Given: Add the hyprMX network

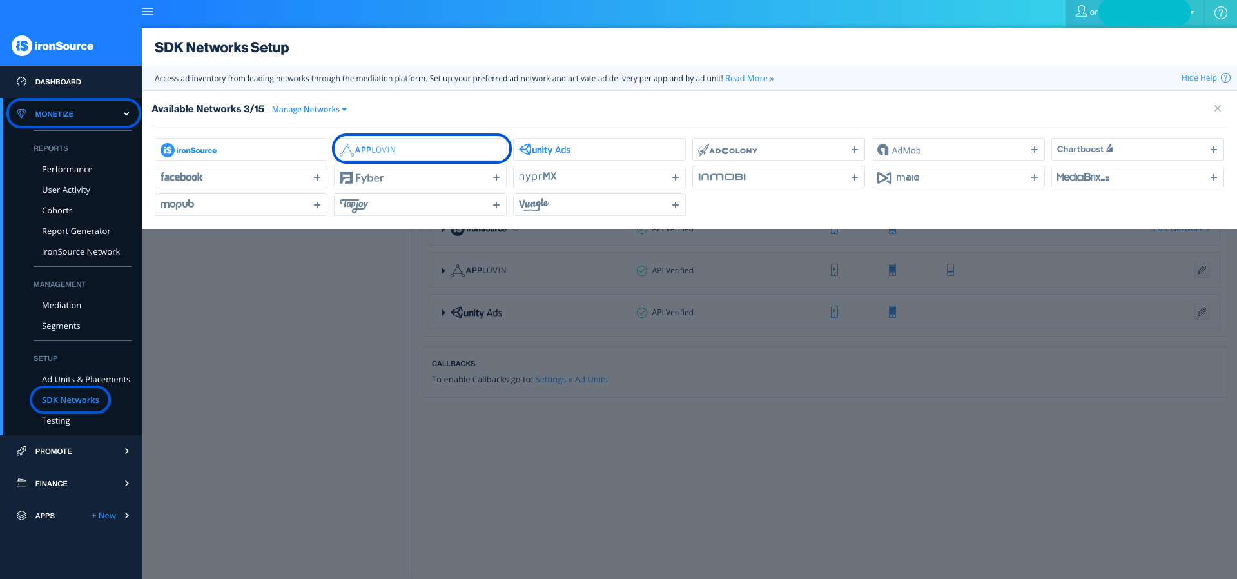Looking at the screenshot, I should 675,177.
